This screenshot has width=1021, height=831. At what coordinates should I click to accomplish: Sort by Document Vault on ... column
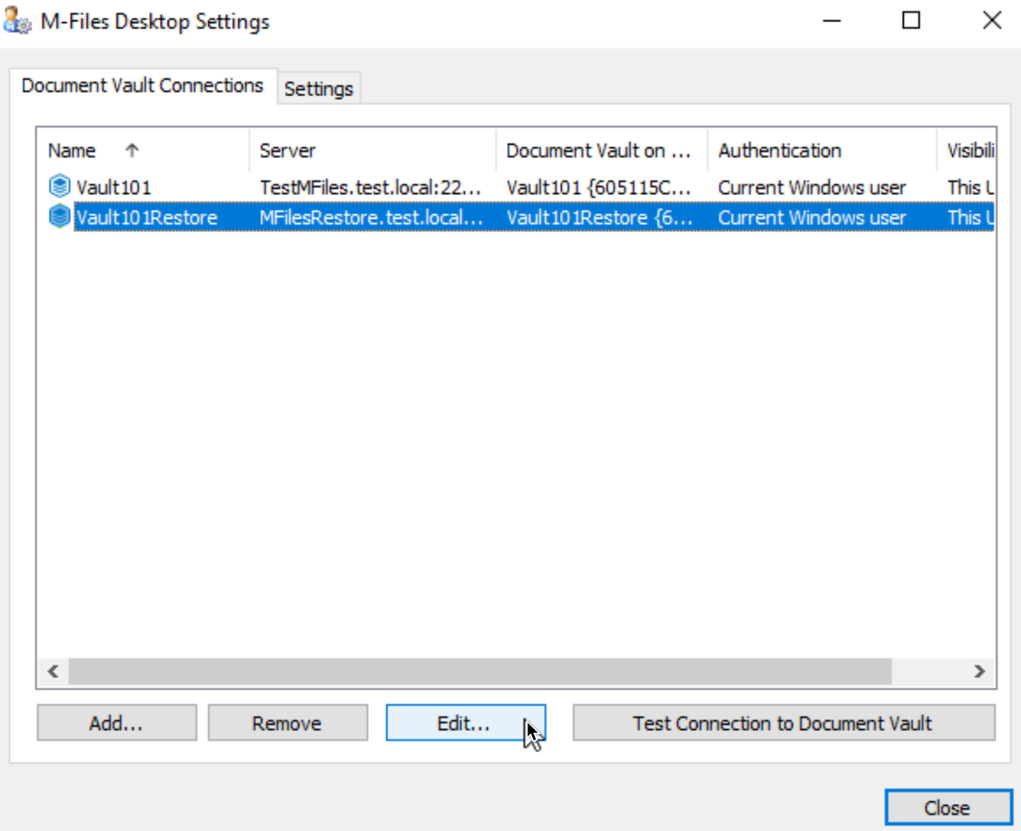[x=602, y=151]
